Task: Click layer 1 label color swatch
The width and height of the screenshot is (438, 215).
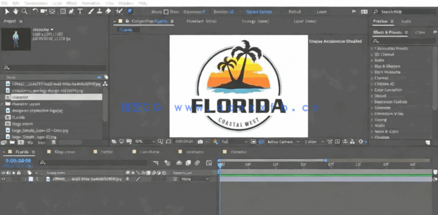Action: pos(31,179)
